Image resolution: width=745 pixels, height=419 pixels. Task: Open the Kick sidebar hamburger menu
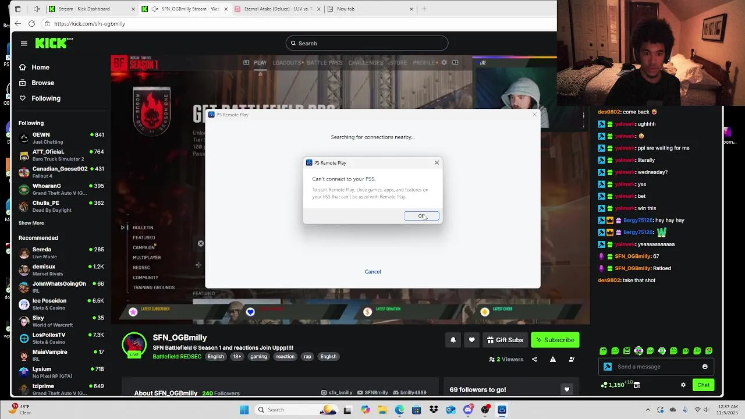24,43
